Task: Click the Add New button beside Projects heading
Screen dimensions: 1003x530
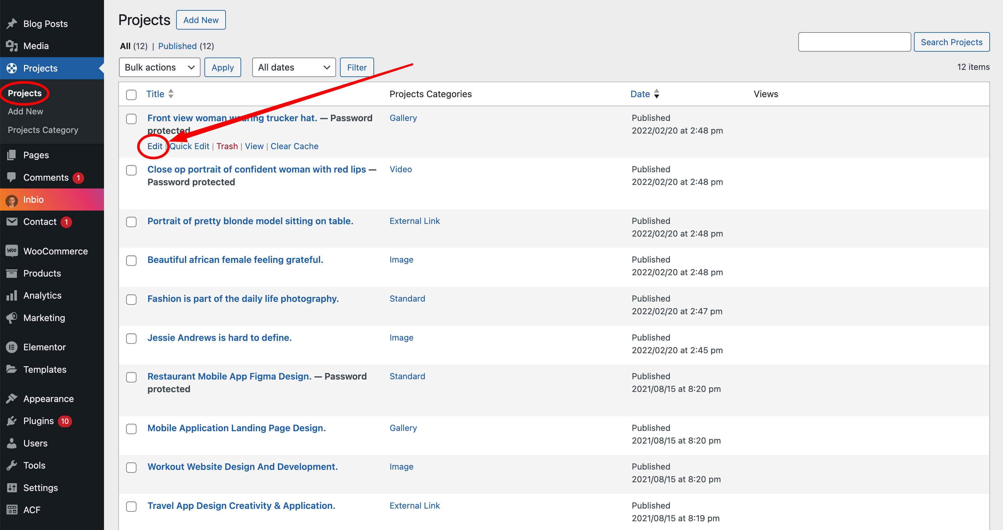Action: point(201,20)
